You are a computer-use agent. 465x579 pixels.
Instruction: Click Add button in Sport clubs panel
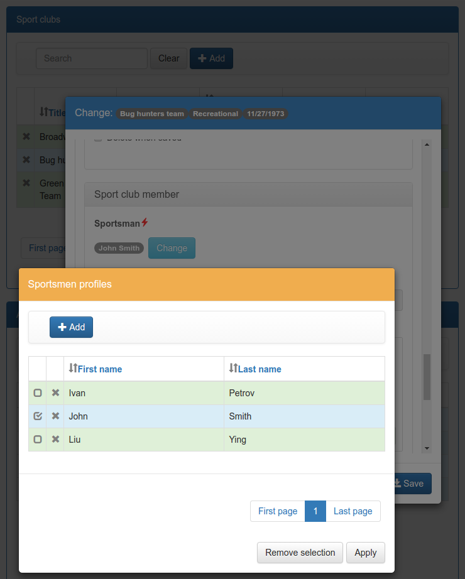click(211, 58)
